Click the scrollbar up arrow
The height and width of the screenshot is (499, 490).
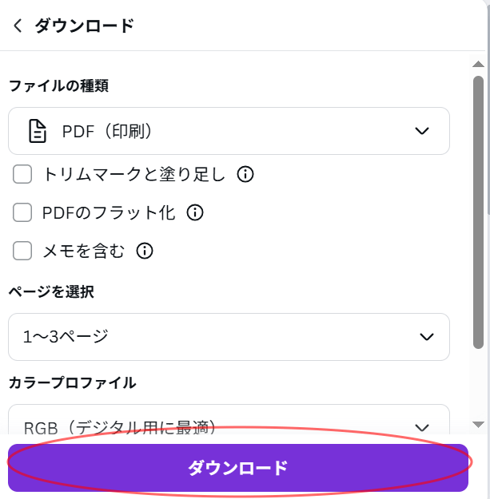click(x=479, y=63)
